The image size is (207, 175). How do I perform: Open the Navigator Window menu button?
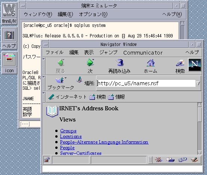coord(46,44)
